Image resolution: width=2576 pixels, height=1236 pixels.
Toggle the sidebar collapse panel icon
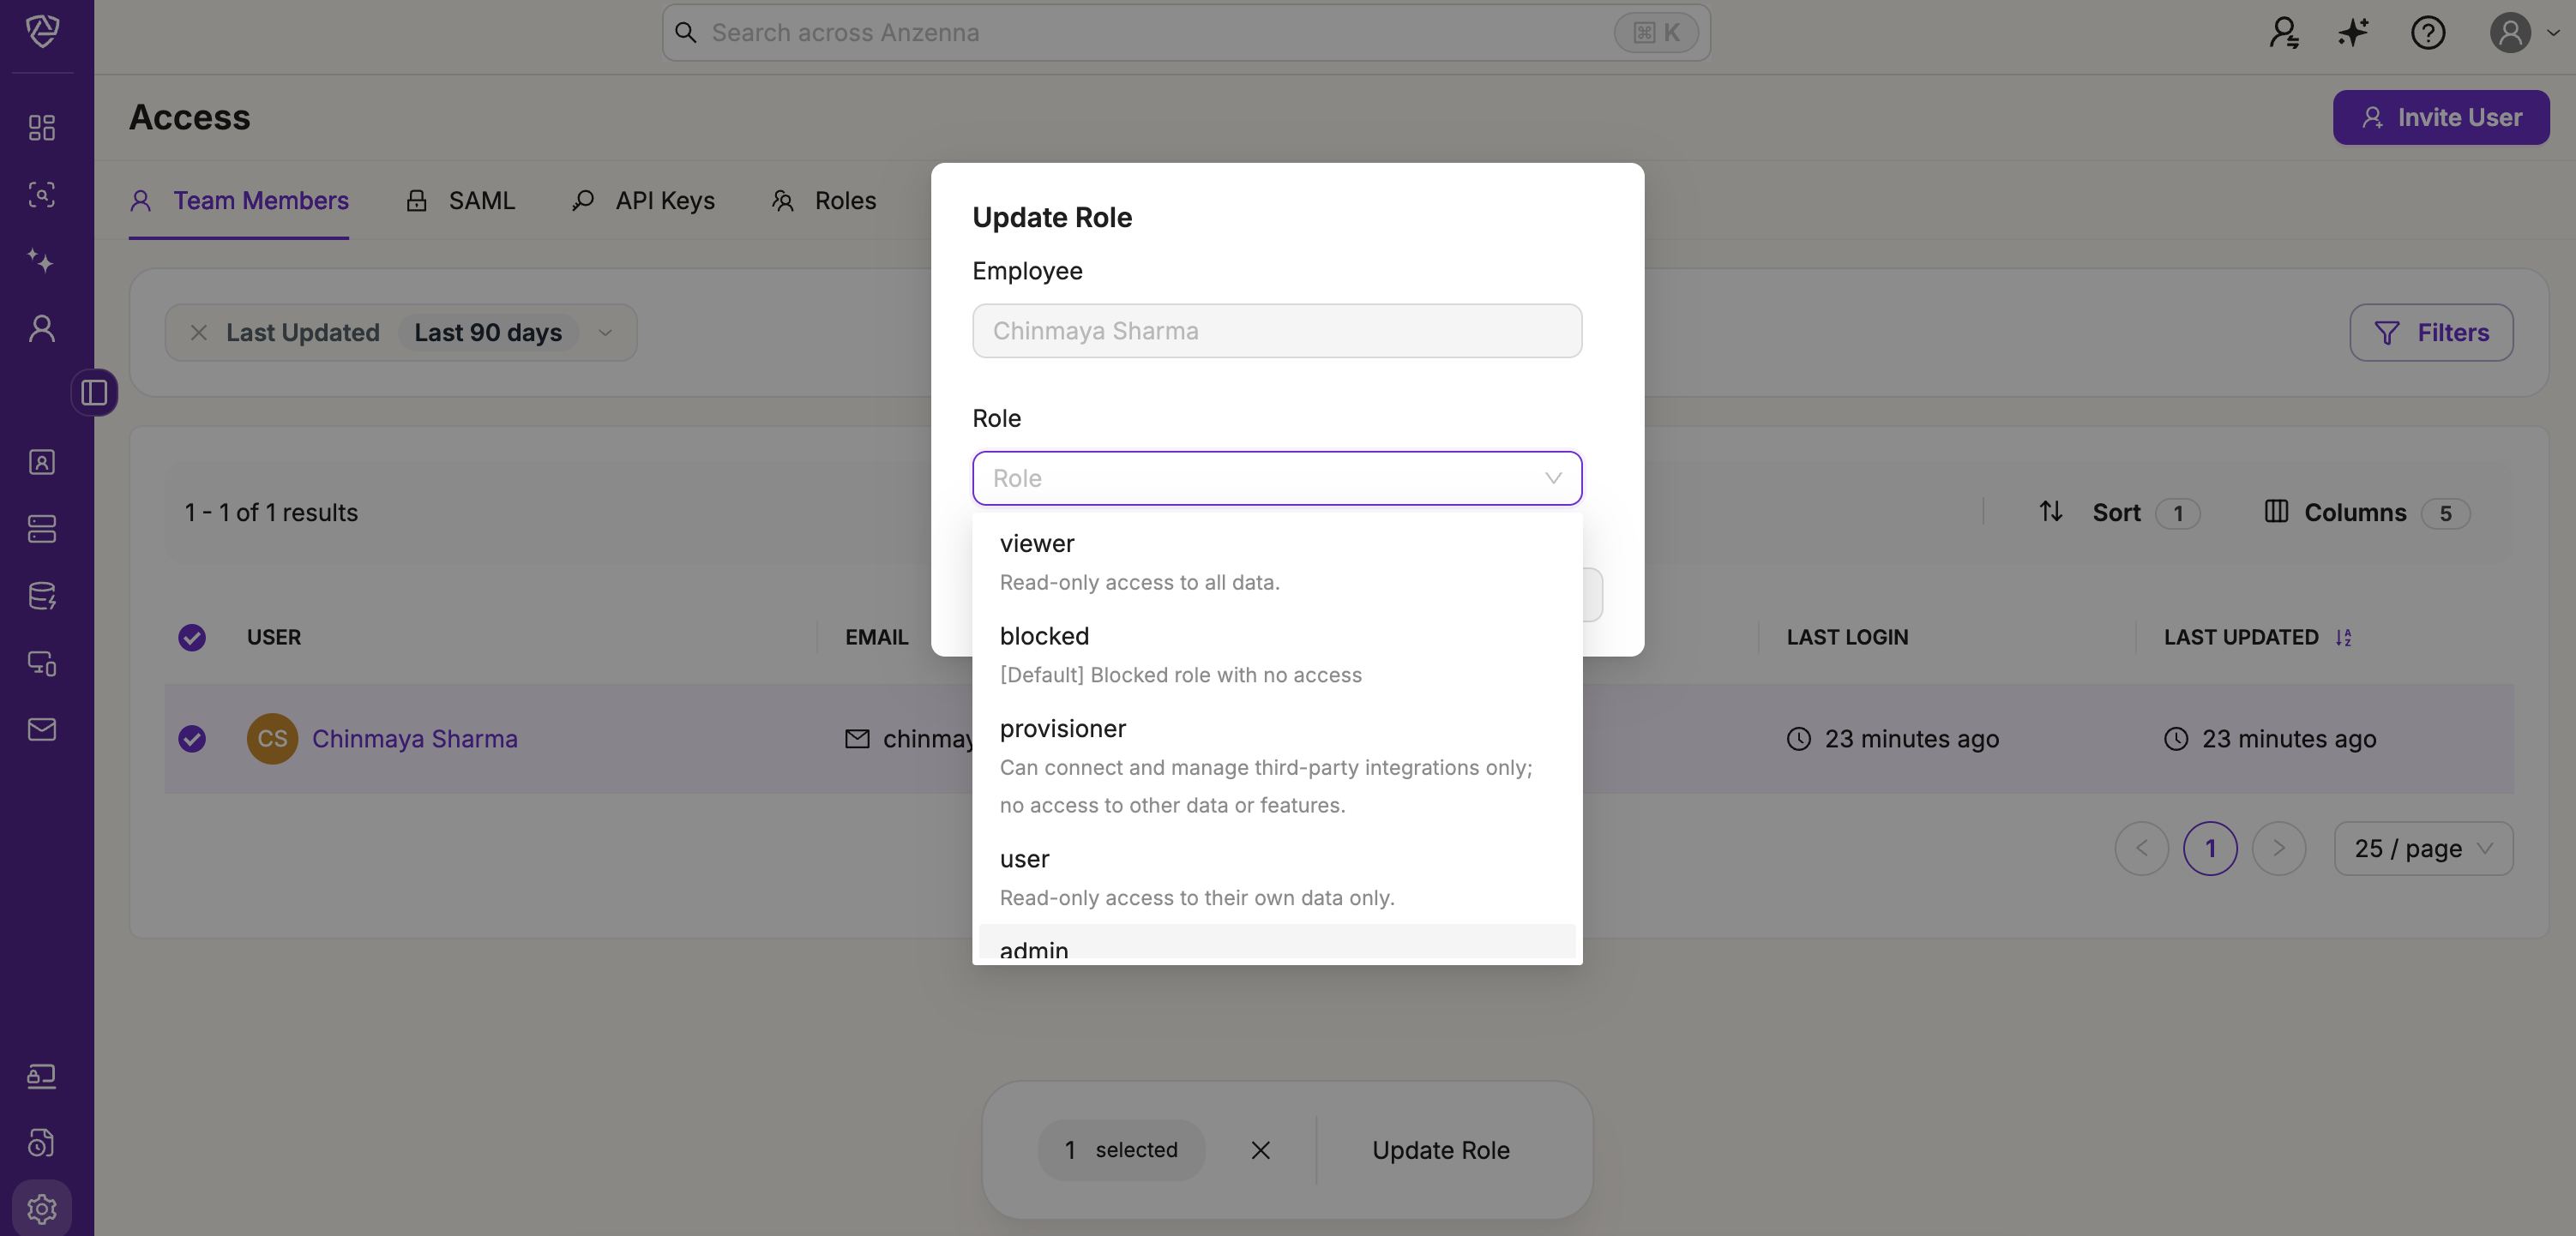[94, 393]
